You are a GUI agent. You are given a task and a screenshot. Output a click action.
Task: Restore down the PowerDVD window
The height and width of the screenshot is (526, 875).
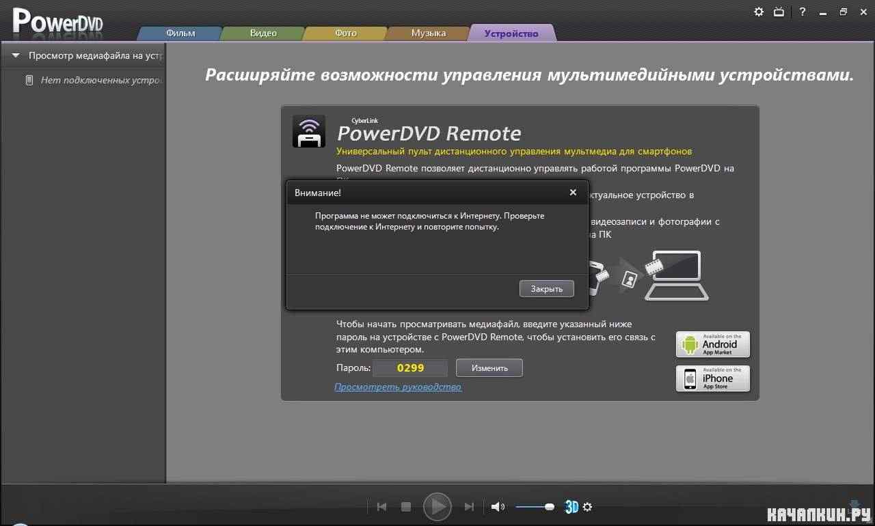point(844,12)
